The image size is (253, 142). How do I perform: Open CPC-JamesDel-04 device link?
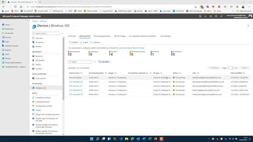[x=76, y=94]
